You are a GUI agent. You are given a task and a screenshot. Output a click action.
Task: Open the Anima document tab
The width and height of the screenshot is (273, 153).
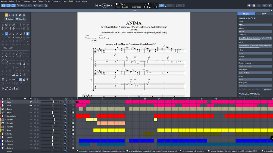135,11
